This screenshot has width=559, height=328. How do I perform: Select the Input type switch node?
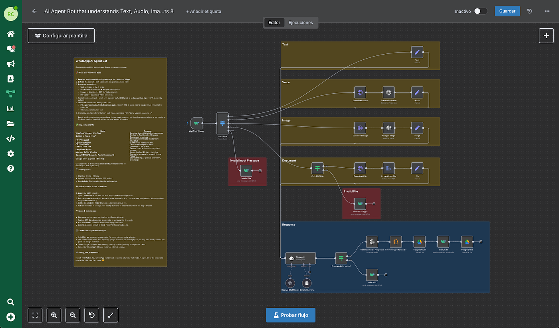222,123
